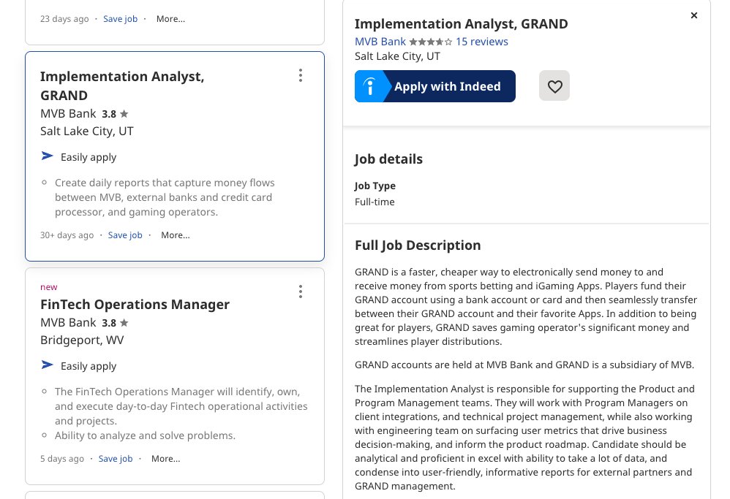Close the job details panel
The height and width of the screenshot is (499, 730).
pyautogui.click(x=694, y=15)
